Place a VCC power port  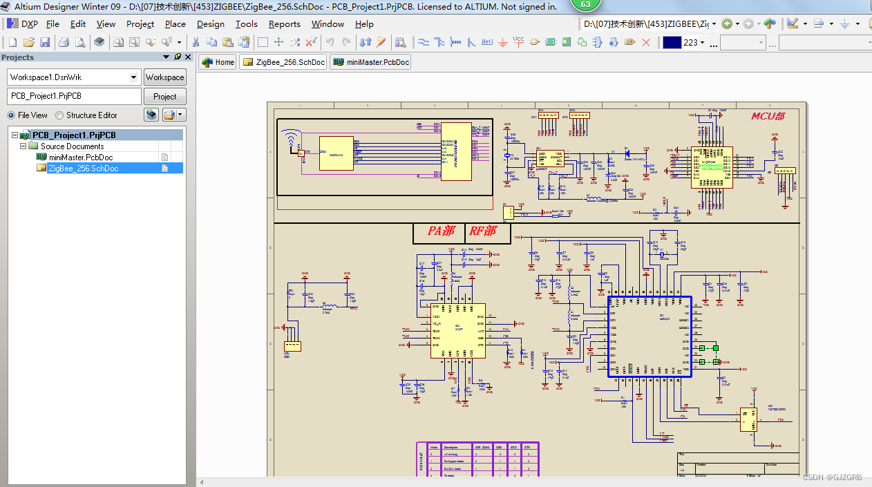[x=518, y=41]
